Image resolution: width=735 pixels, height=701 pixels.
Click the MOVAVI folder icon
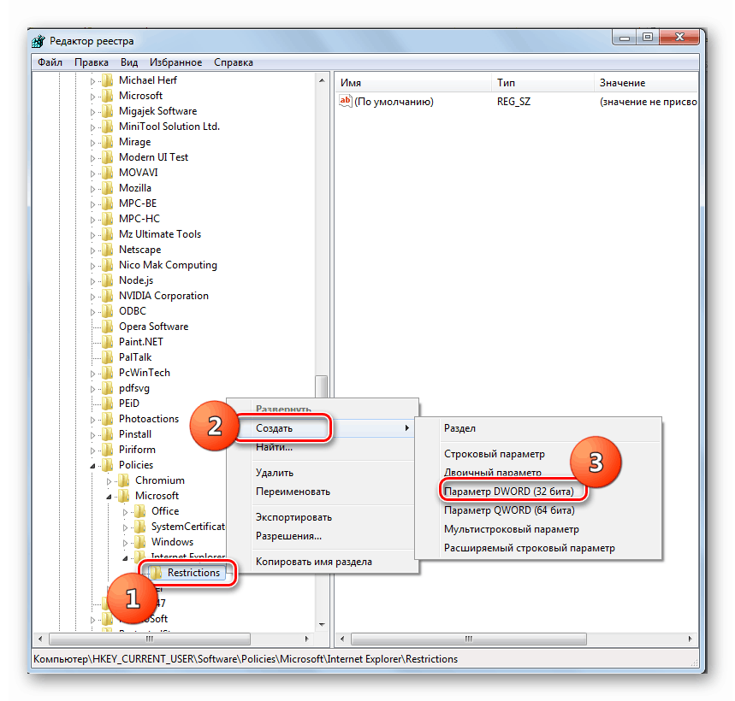click(x=108, y=173)
